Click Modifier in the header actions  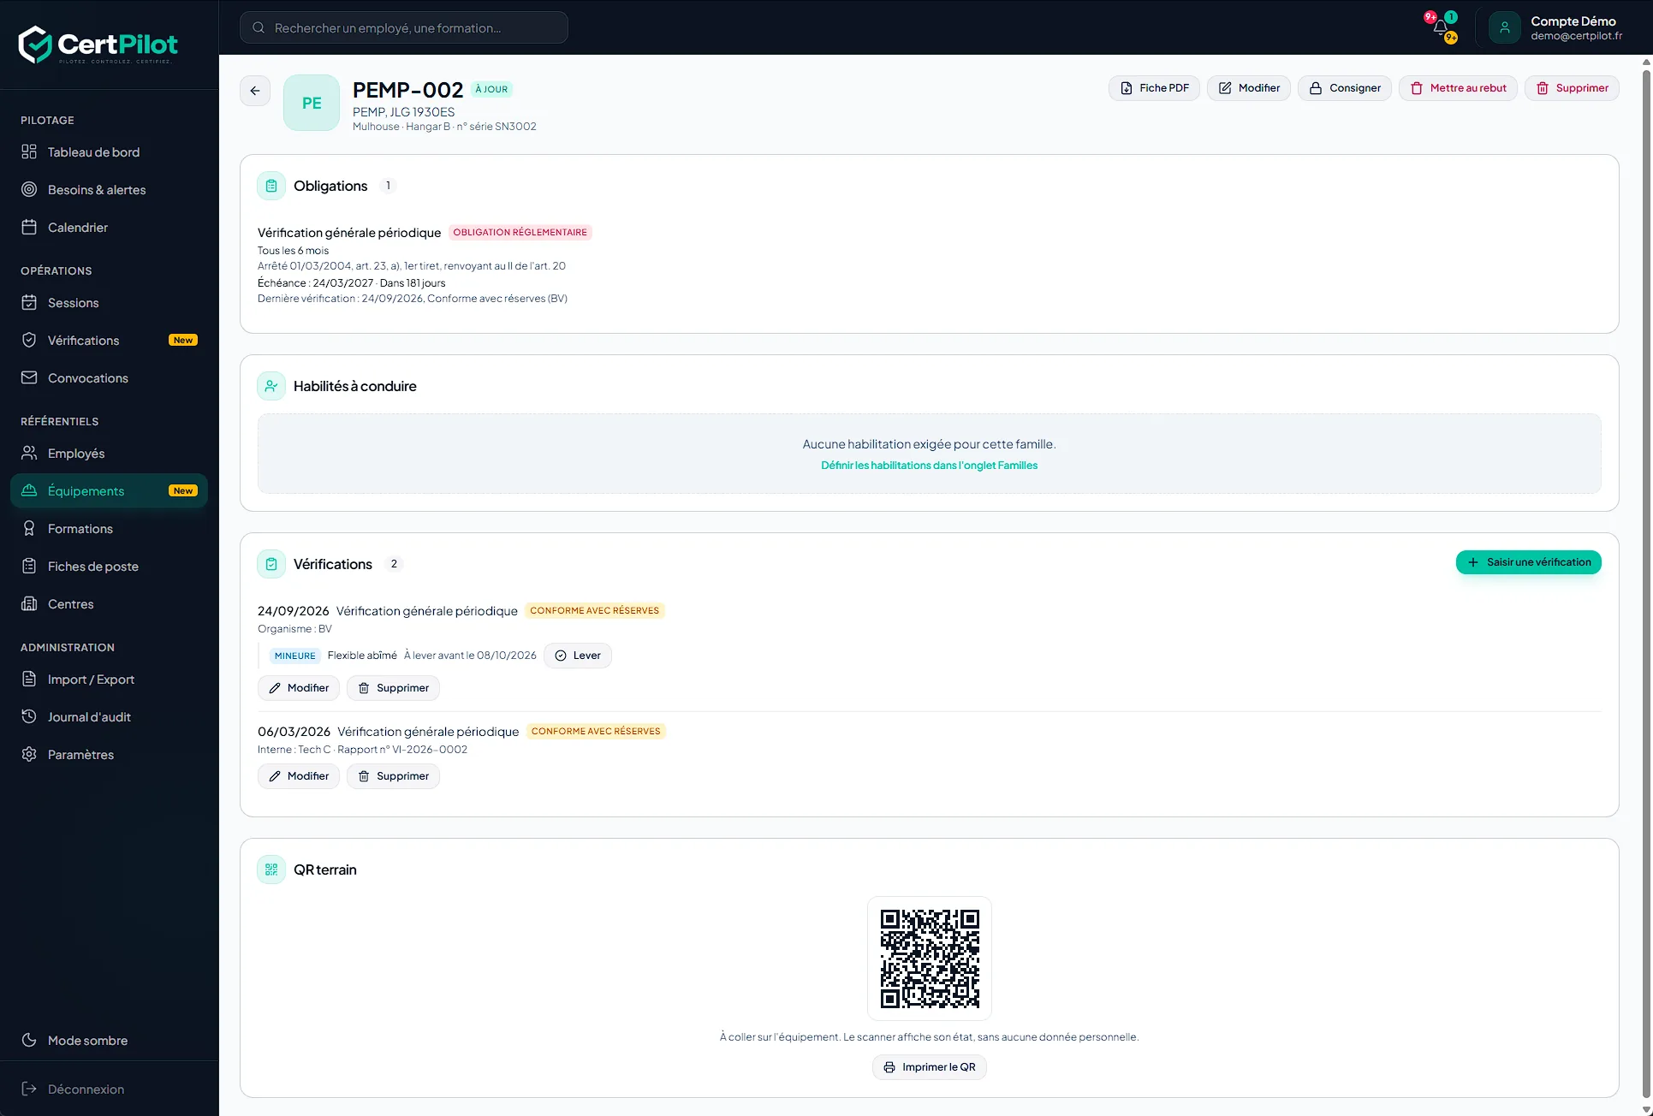[x=1249, y=88]
